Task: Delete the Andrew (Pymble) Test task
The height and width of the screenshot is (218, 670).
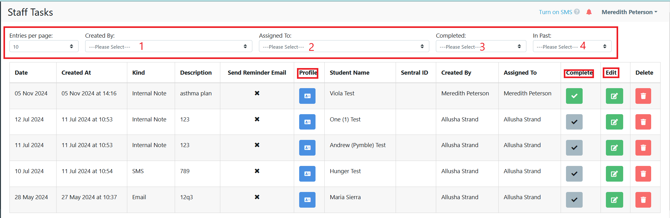Action: (x=643, y=148)
